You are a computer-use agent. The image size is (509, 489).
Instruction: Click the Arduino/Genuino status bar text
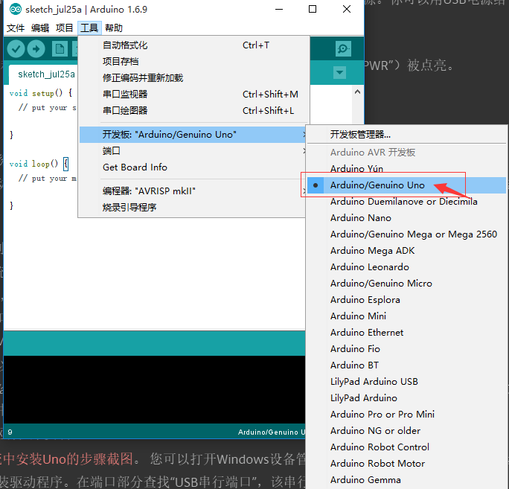[272, 432]
